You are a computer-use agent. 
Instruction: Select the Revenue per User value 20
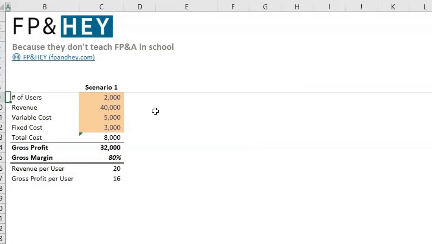tap(101, 168)
